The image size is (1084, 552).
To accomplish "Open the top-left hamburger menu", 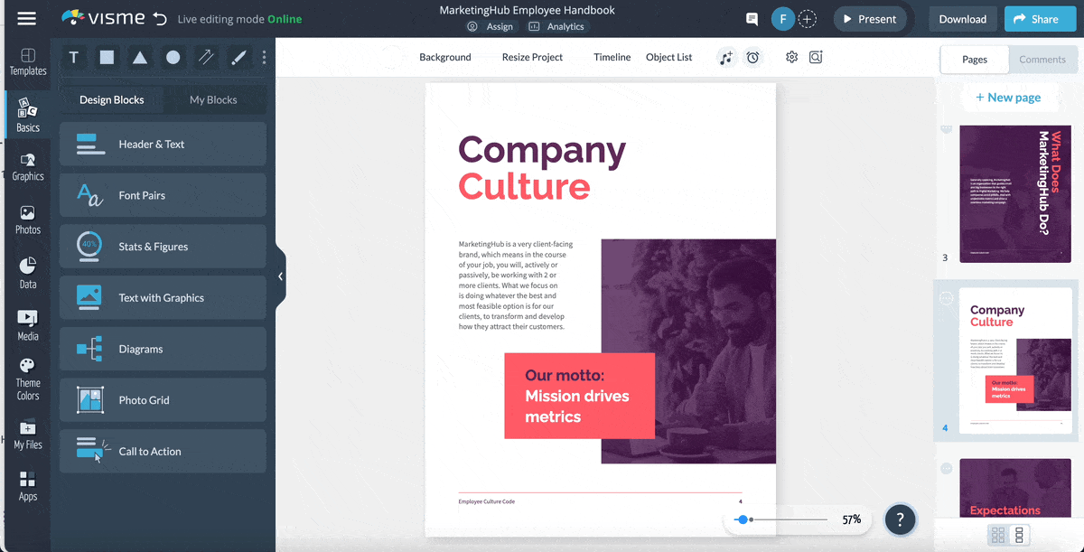I will (25, 16).
